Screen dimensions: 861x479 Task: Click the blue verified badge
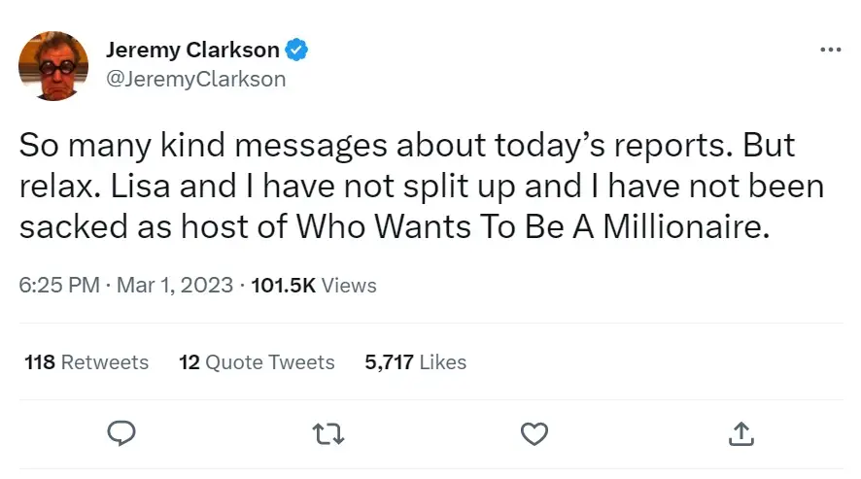[297, 51]
